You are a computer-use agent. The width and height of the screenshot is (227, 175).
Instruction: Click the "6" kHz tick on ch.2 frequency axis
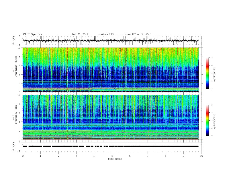[x=20, y=113]
